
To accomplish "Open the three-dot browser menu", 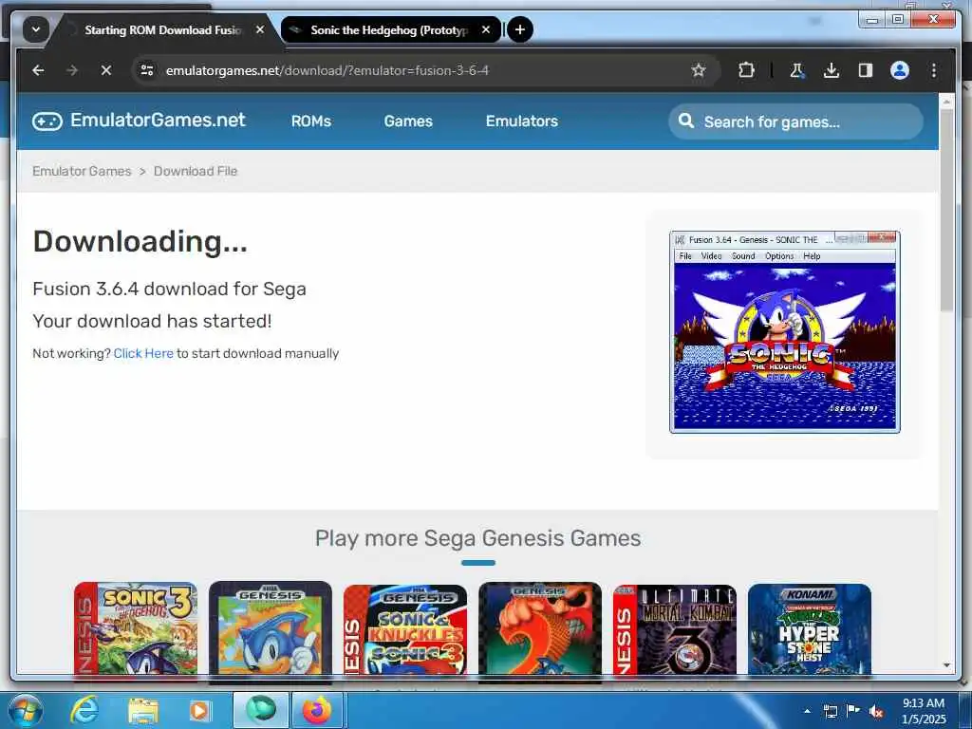I will (x=934, y=70).
